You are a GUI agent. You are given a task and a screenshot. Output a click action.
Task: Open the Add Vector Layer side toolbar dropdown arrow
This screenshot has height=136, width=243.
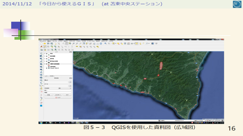(x=43, y=85)
